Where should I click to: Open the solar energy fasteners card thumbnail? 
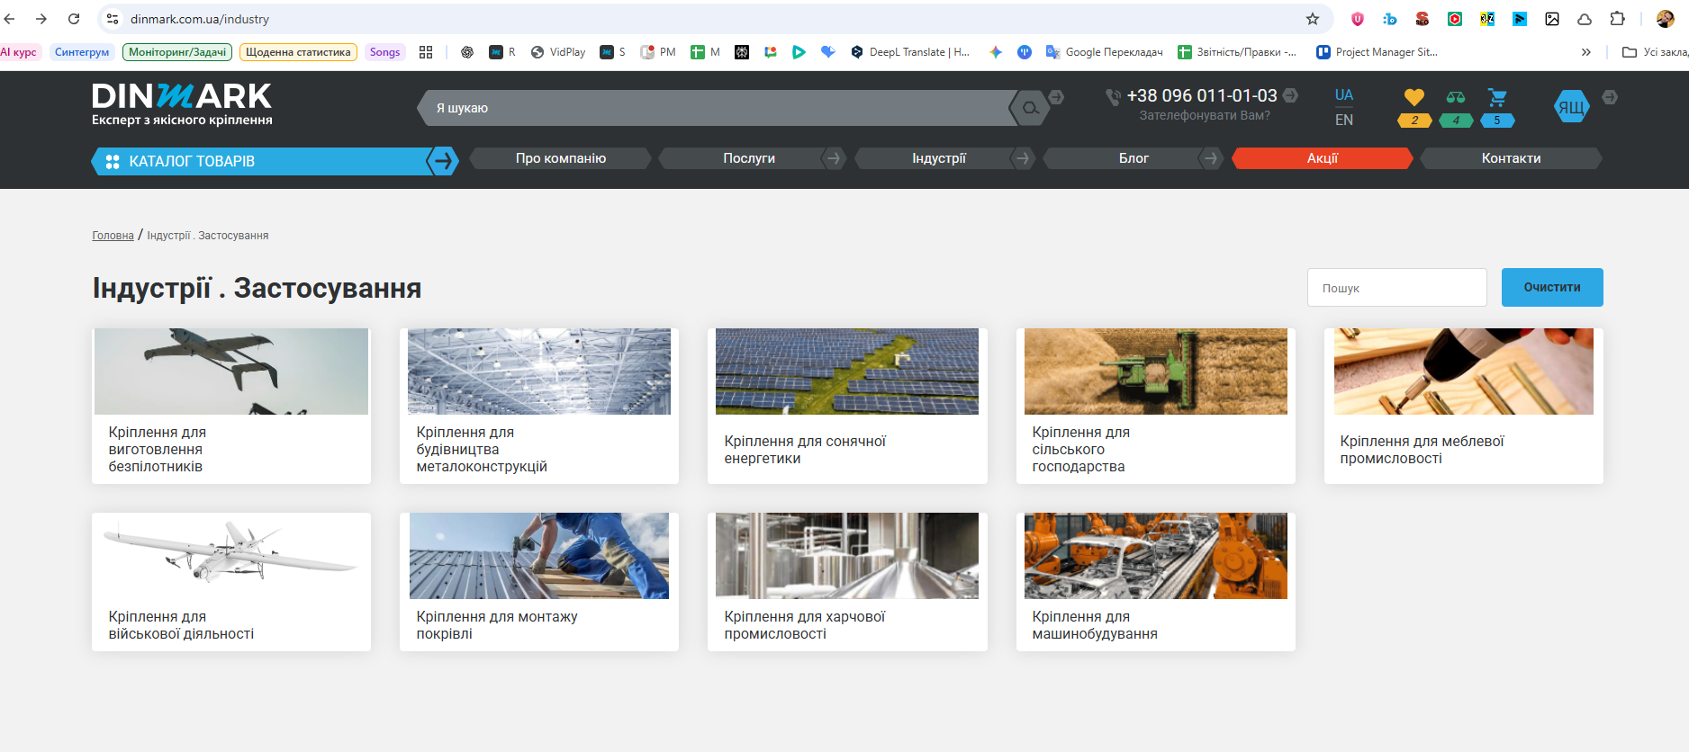[x=846, y=372]
